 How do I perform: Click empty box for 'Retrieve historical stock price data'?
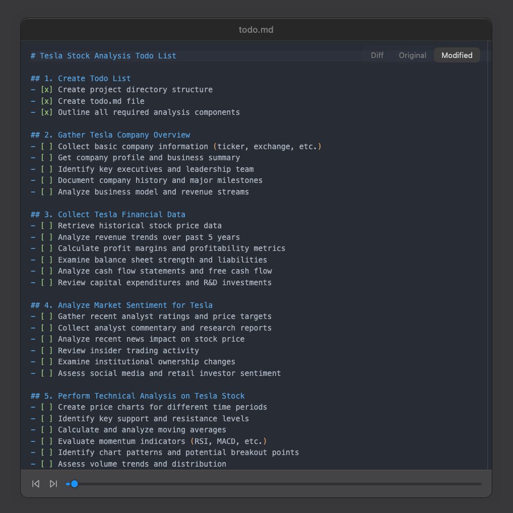click(x=46, y=226)
